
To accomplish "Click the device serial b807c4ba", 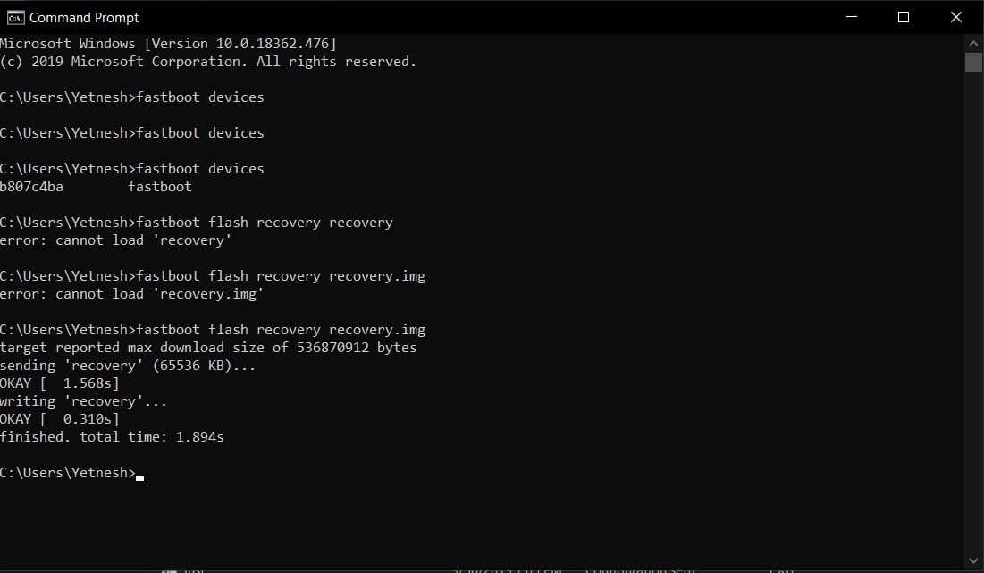I will (32, 187).
